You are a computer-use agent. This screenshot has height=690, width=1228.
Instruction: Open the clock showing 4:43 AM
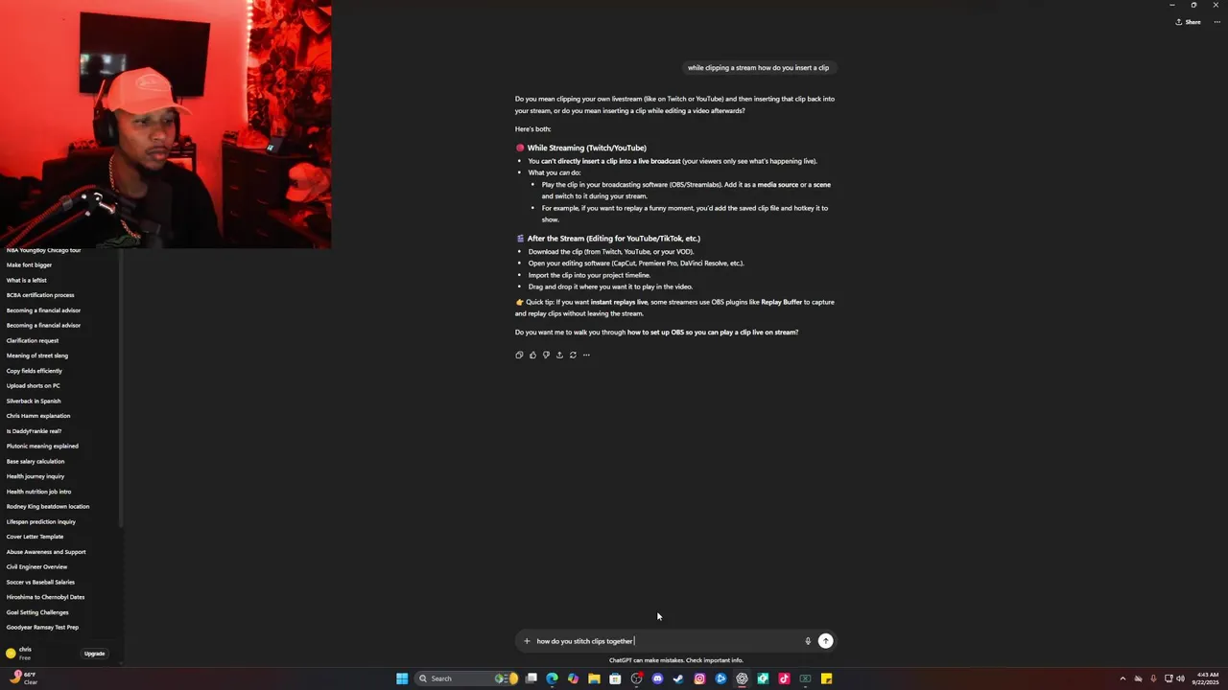1208,678
